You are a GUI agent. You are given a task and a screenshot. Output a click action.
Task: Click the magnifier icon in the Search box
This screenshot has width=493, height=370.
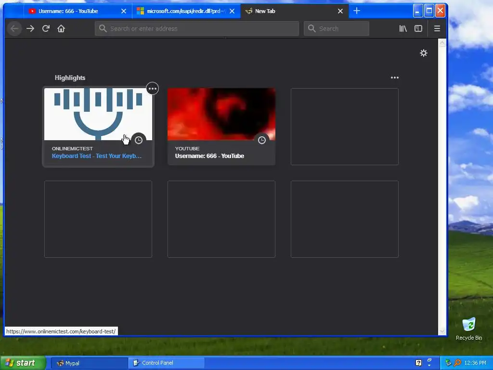[311, 28]
